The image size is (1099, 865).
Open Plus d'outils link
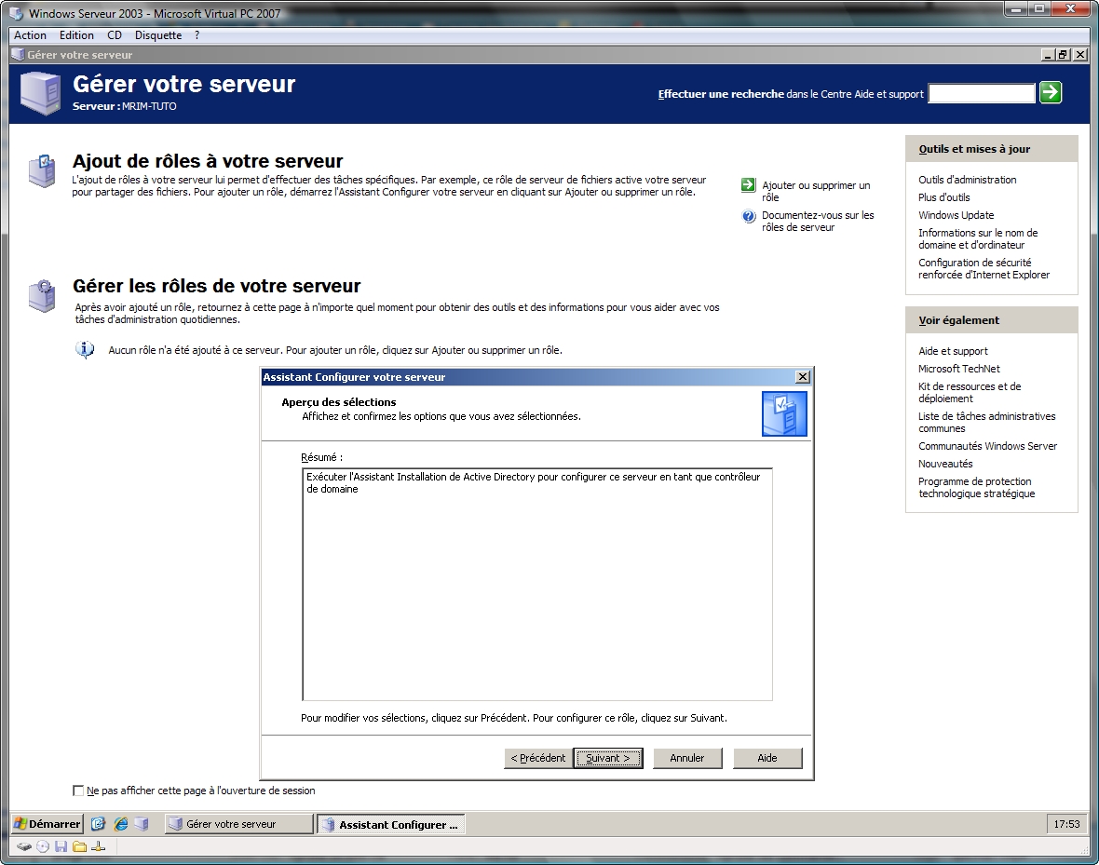coord(944,197)
